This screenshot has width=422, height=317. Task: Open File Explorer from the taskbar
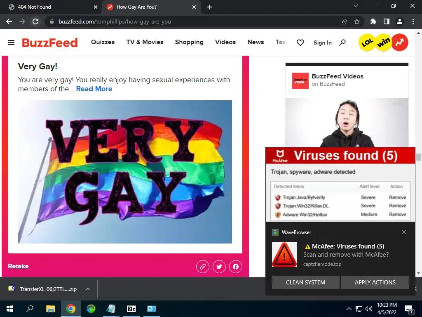[50, 309]
